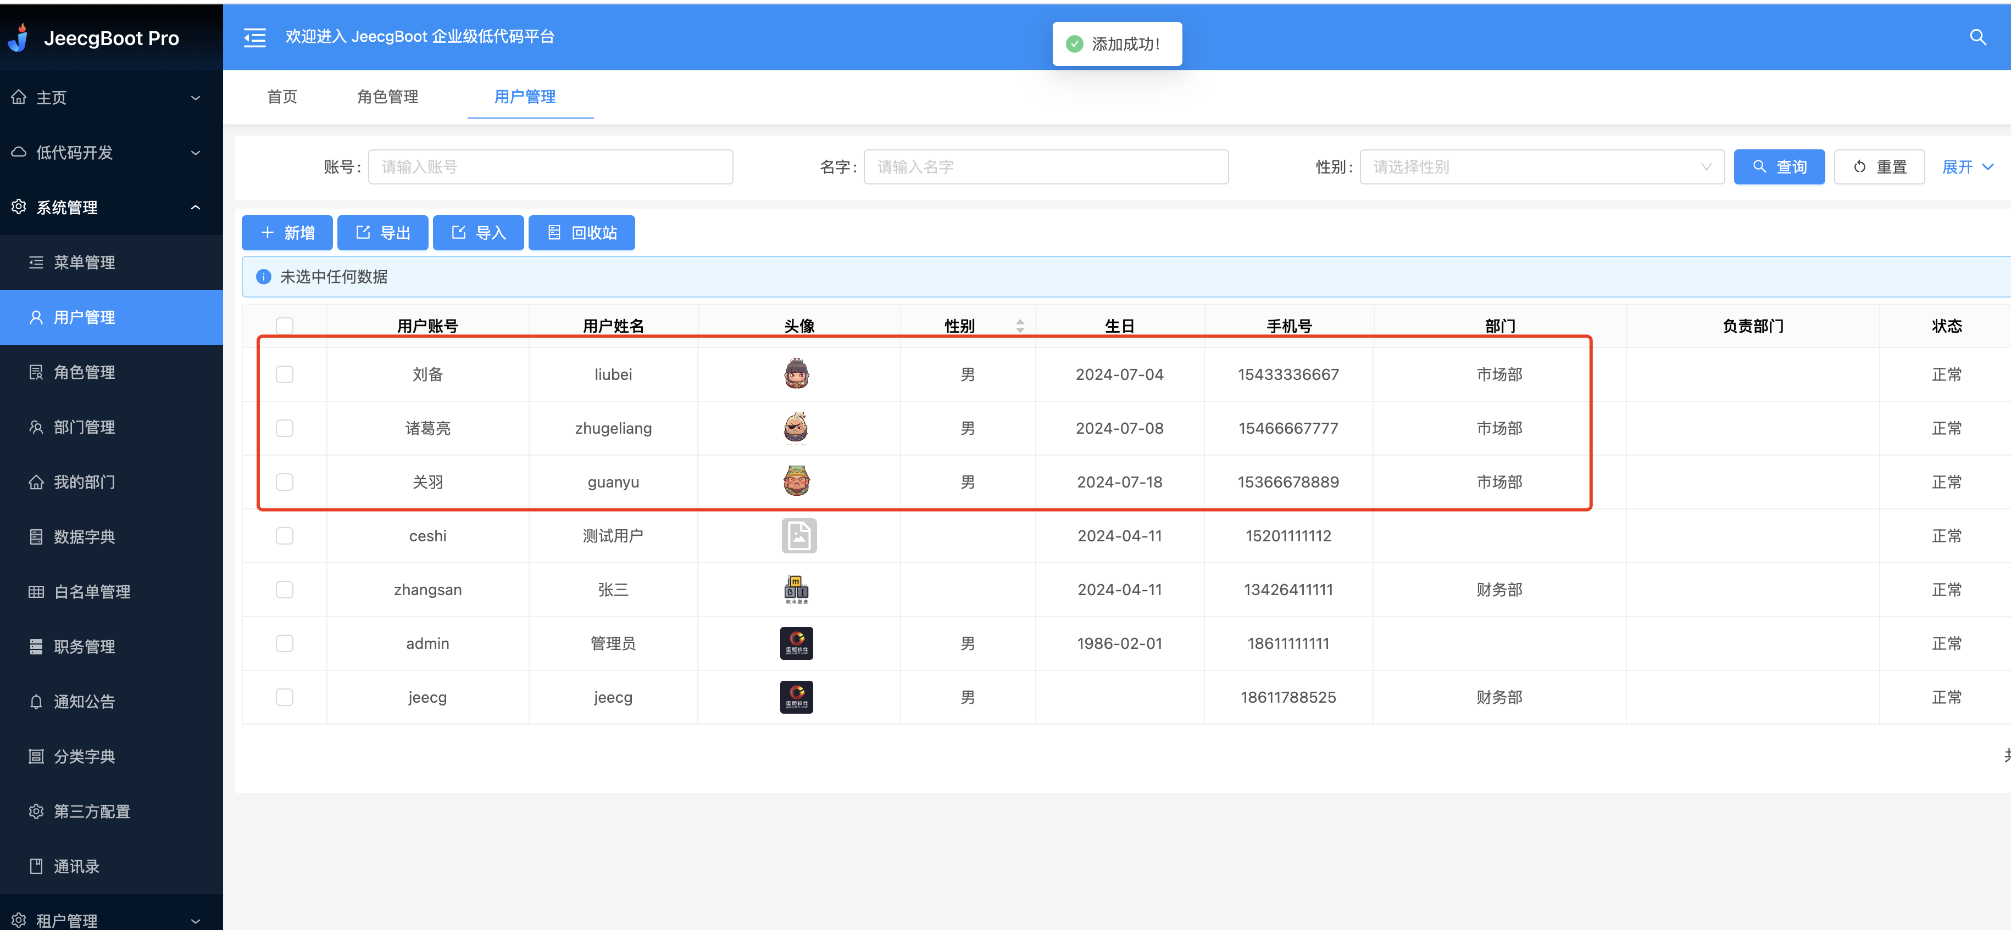Toggle the select-all checkbox in table header

pos(284,326)
